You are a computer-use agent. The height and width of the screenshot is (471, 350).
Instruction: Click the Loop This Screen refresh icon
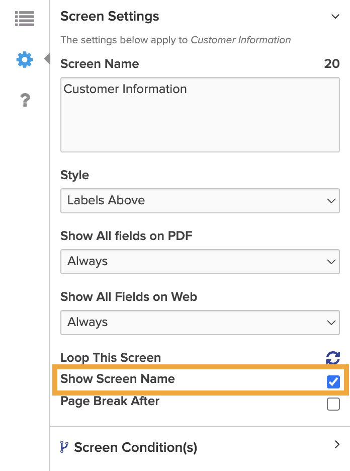coord(332,358)
